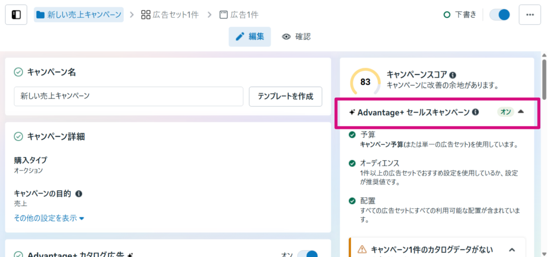Open the 新しい売上キャンペーン breadcrumb
548x257 pixels.
[79, 15]
